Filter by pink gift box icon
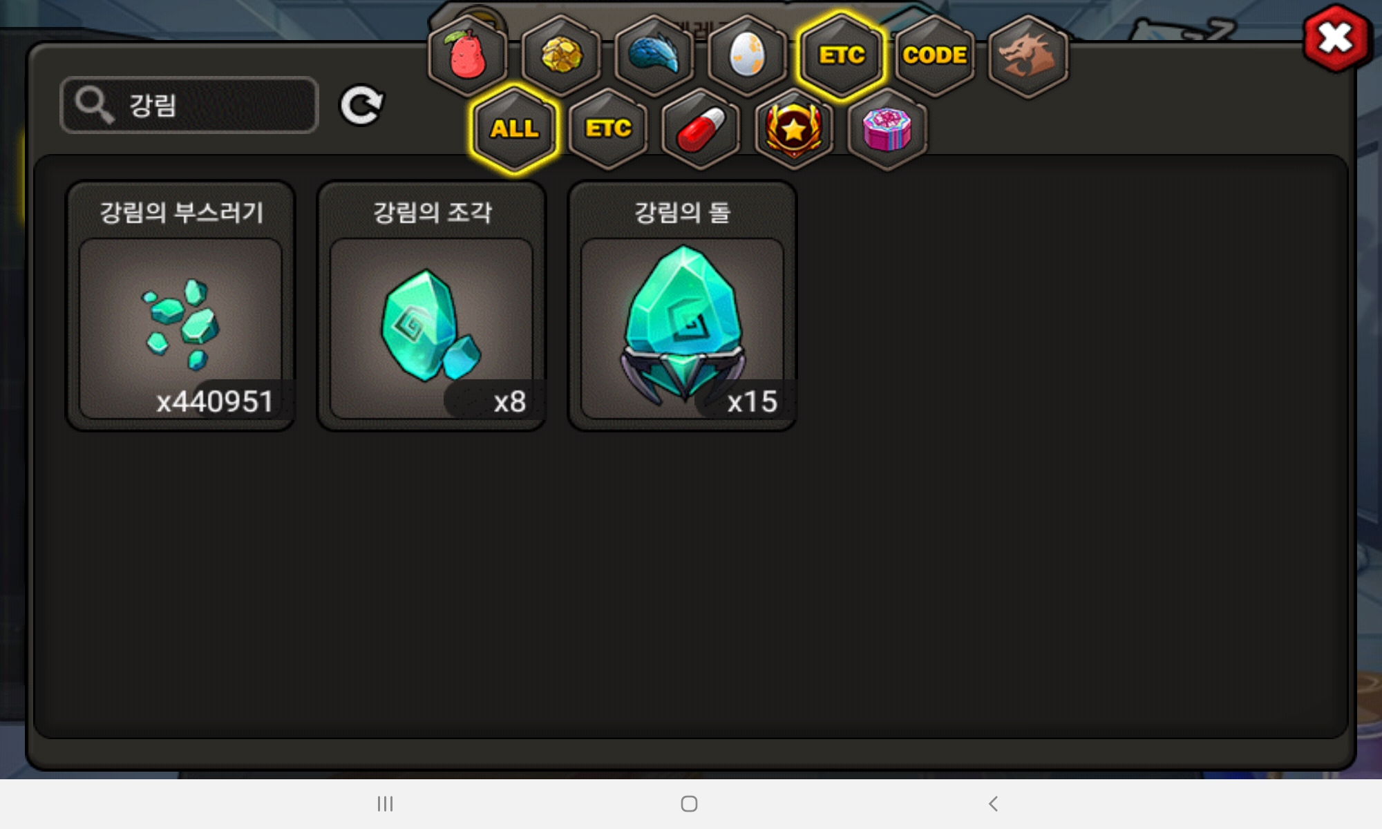Screen dimensions: 1382x829 (x=887, y=128)
